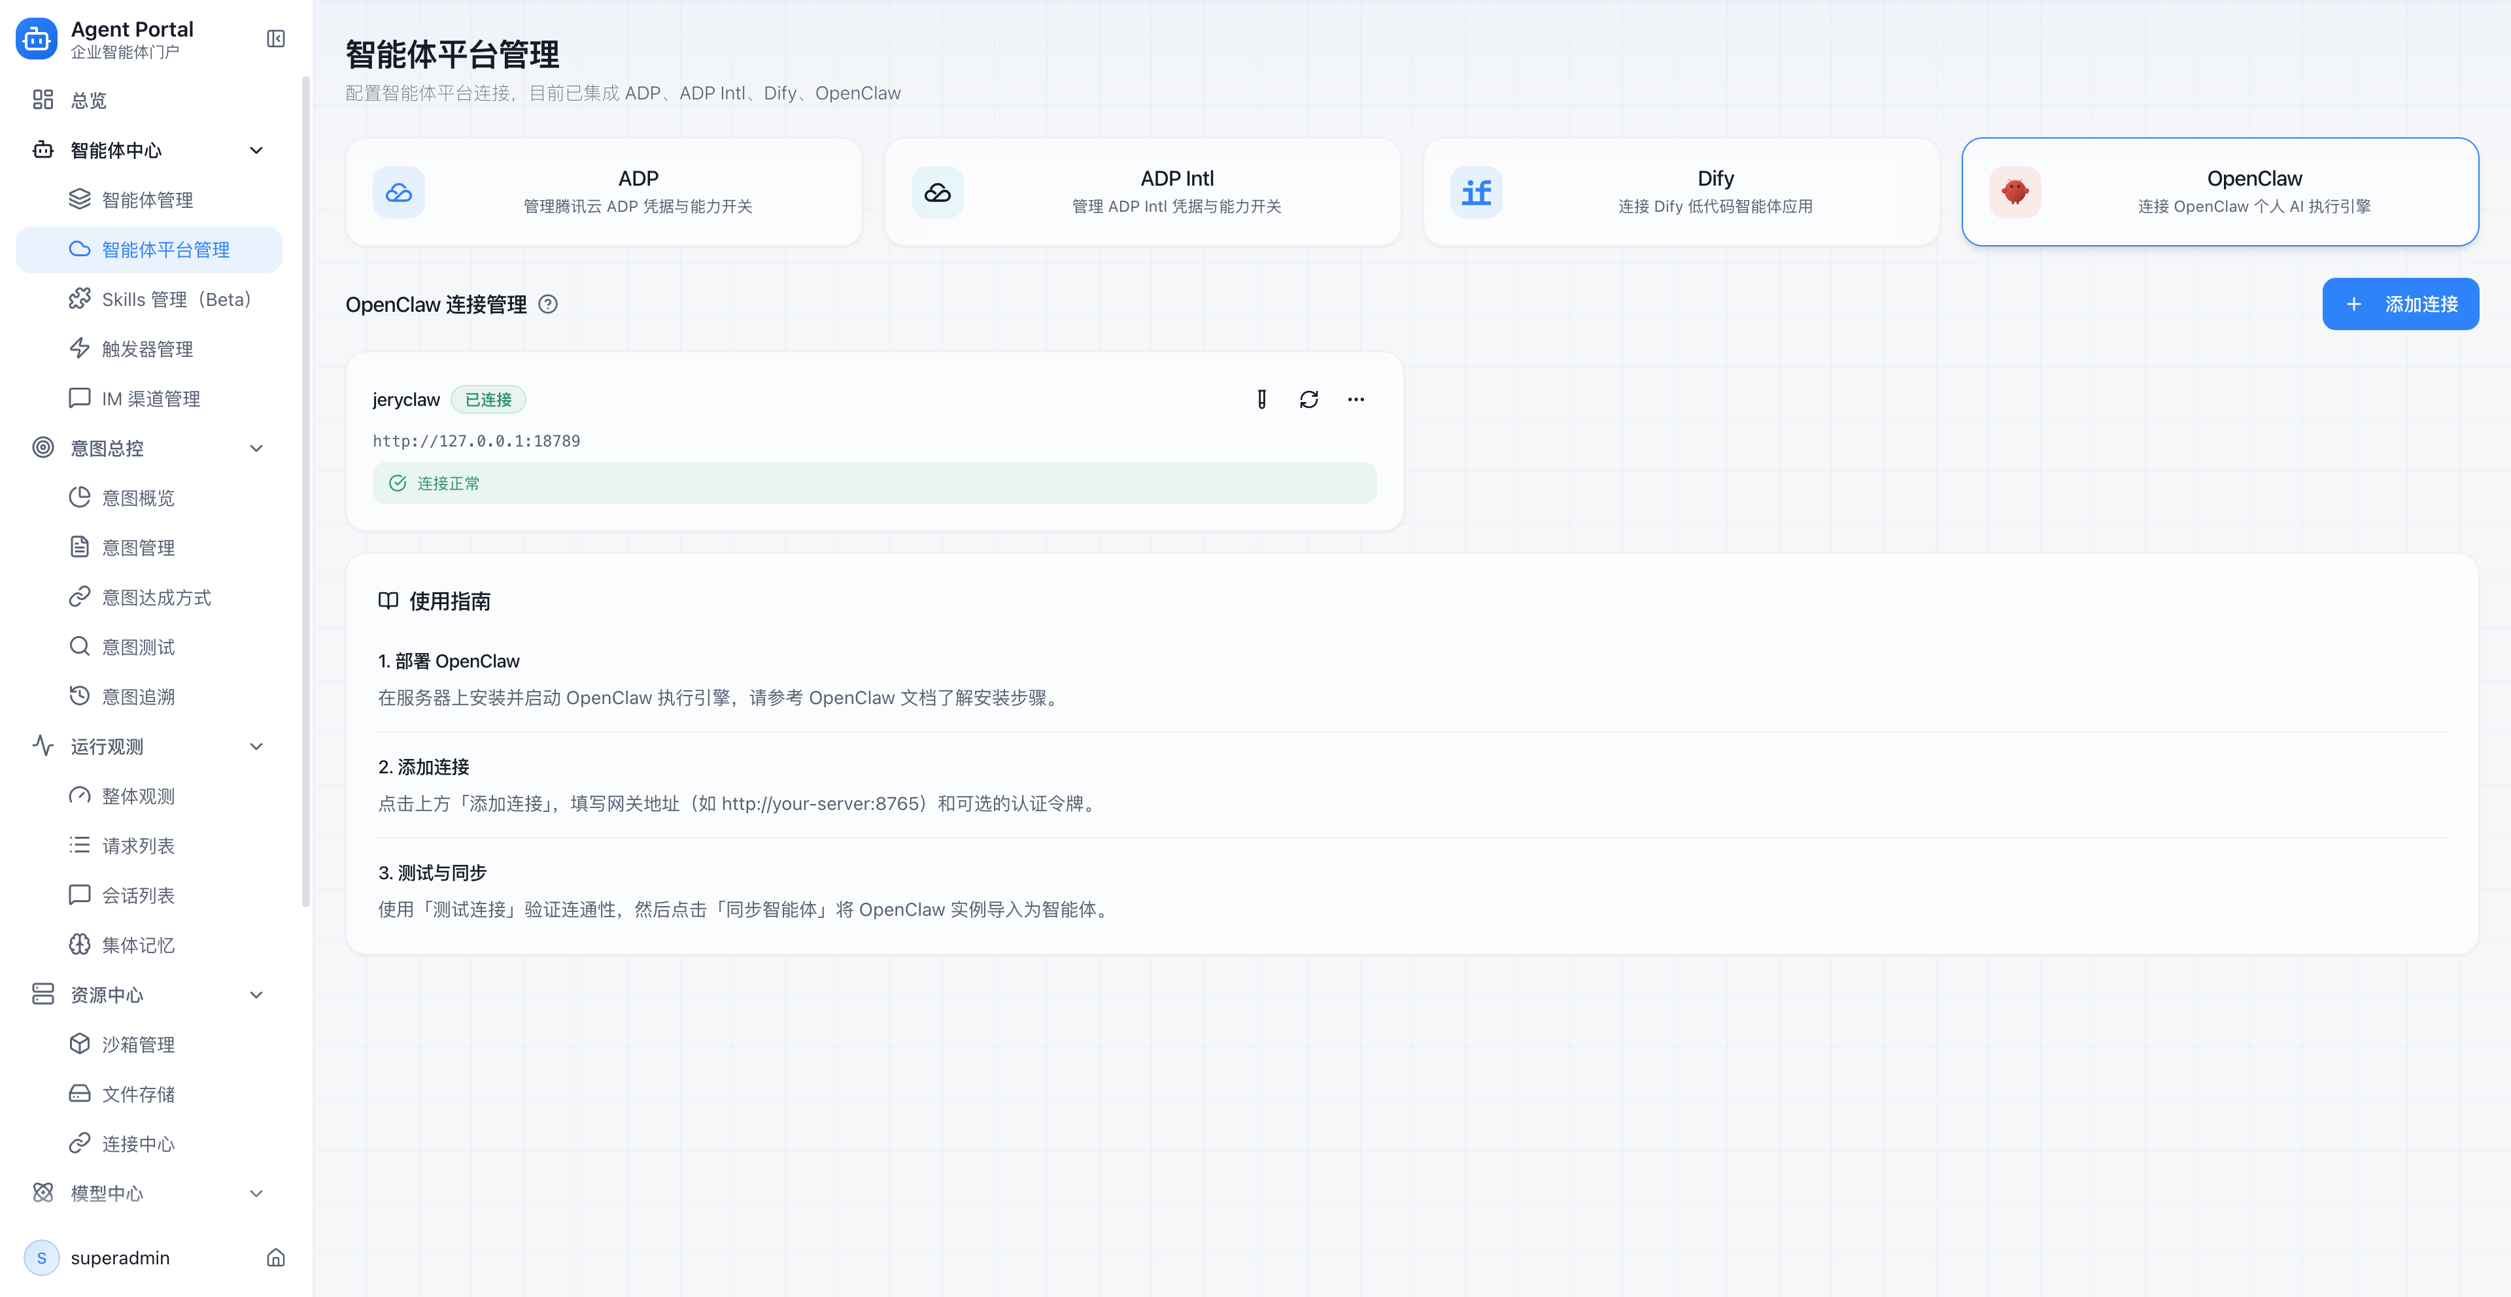
Task: Collapse the 意图总控 section chevron
Action: coord(256,448)
